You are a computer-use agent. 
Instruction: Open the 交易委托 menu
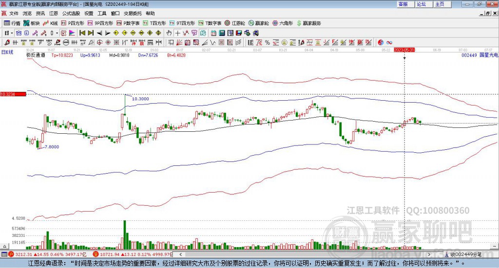pyautogui.click(x=133, y=13)
